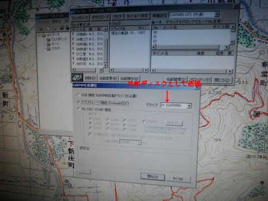Click the キャンセル button
This screenshot has width=268, height=201.
tap(178, 179)
